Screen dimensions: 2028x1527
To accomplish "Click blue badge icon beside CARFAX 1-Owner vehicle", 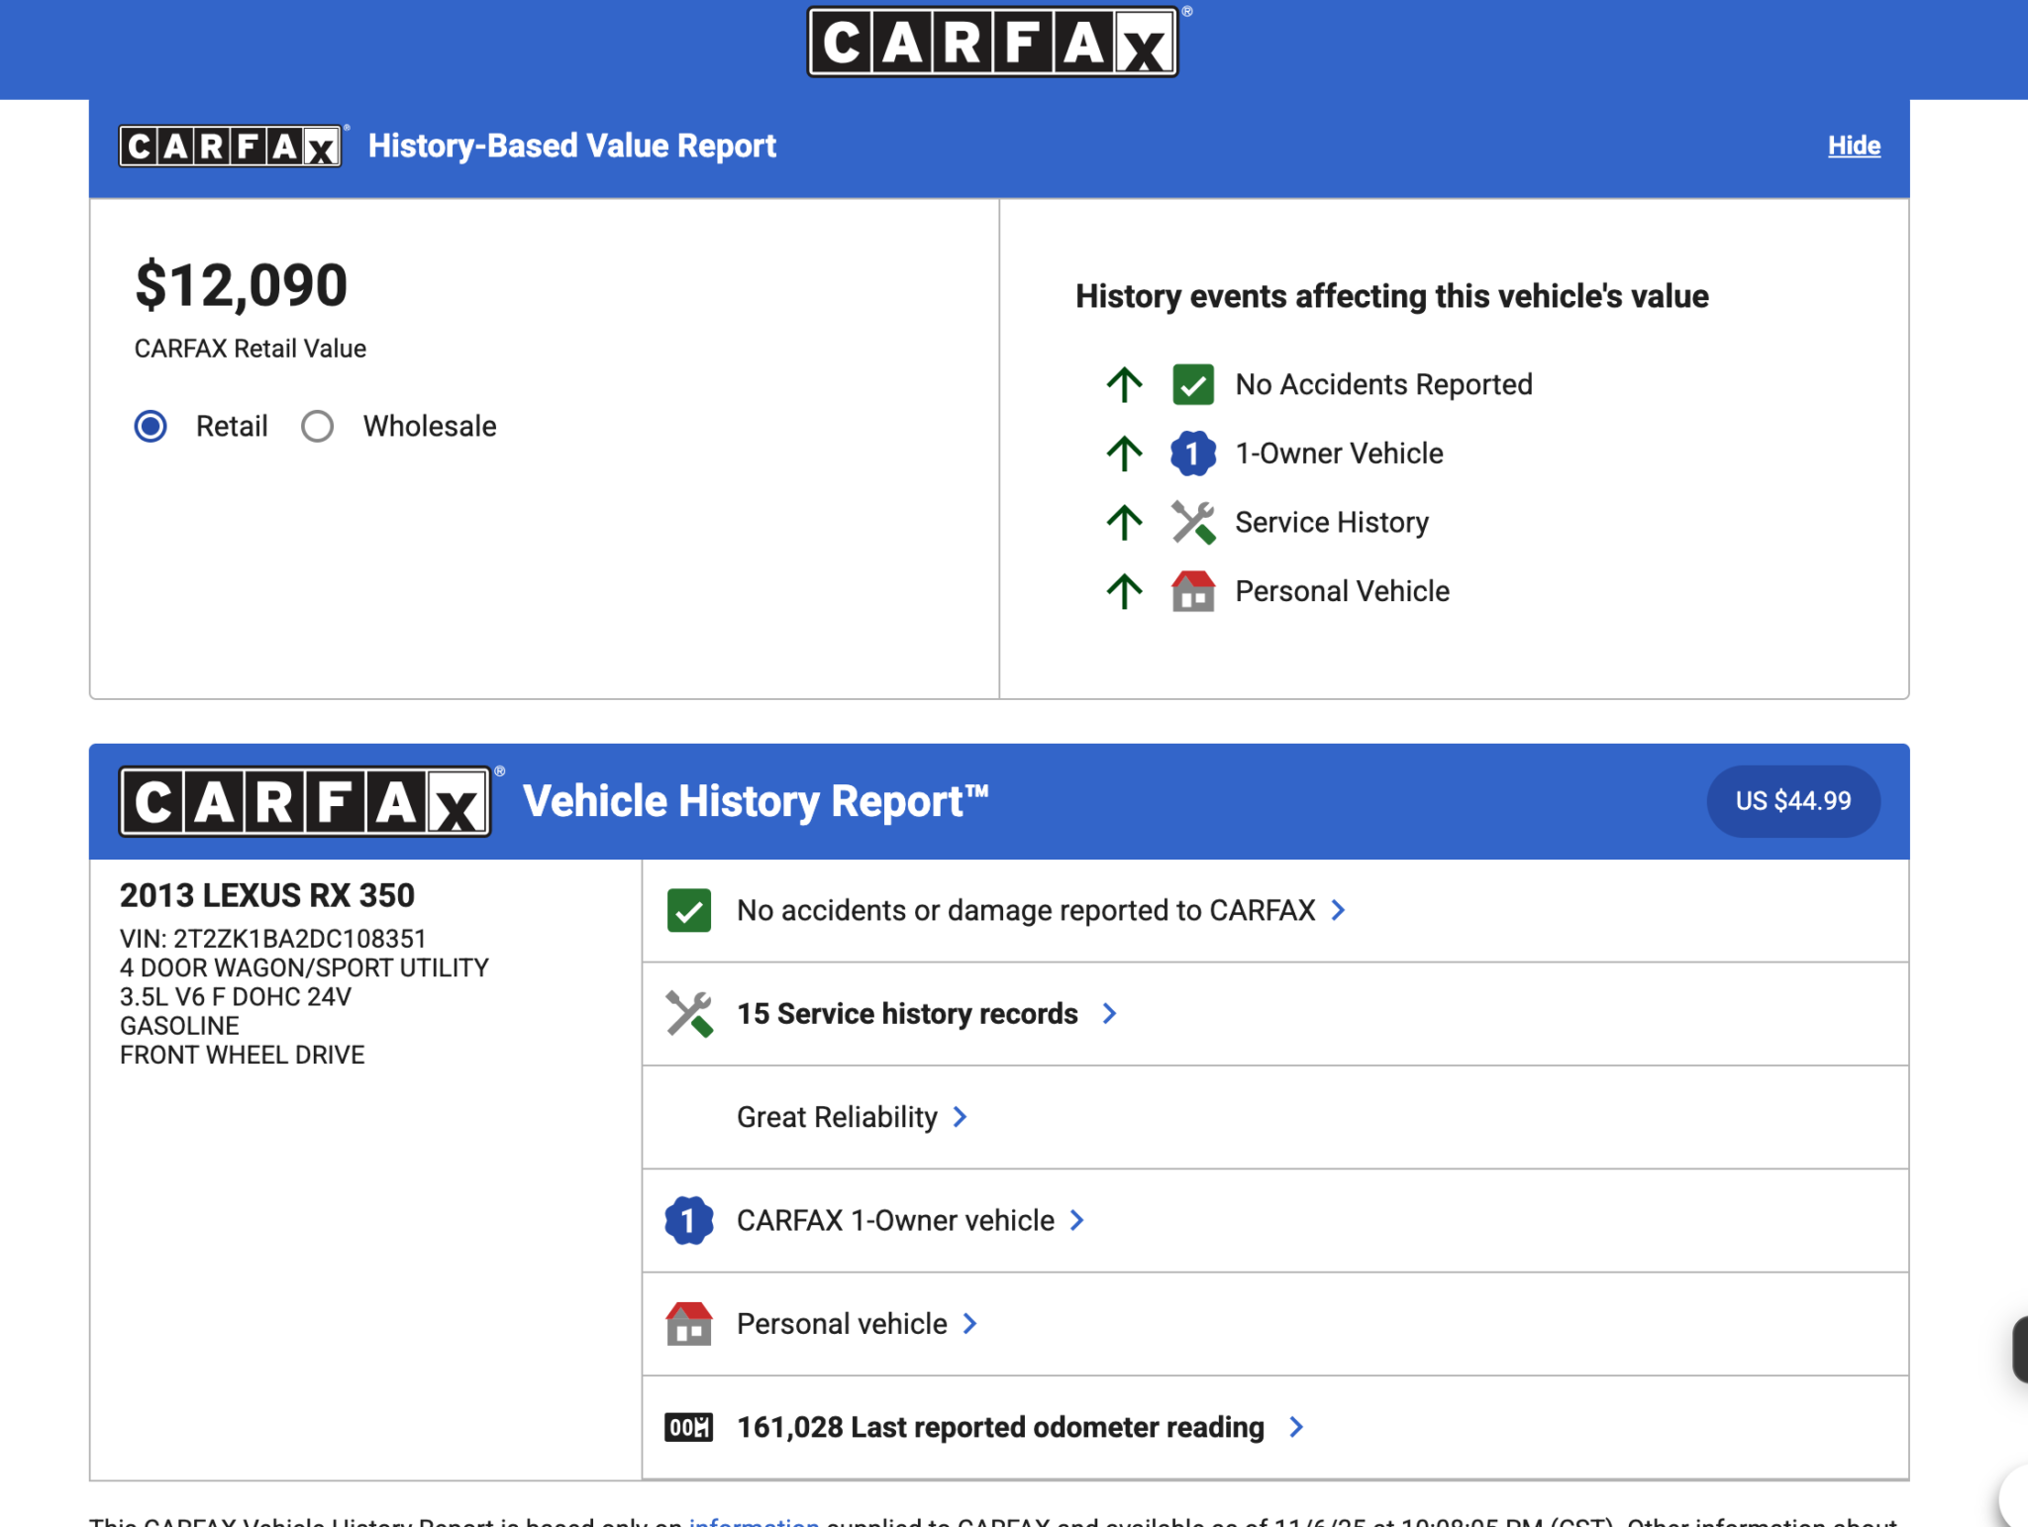I will 688,1220.
